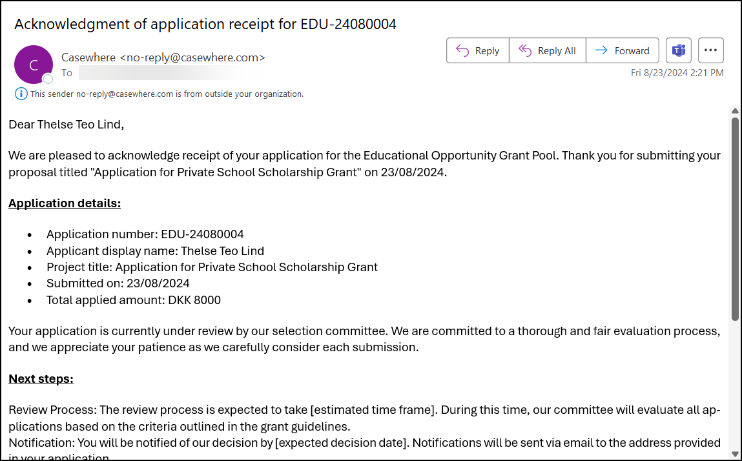Viewport: 742px width, 461px height.
Task: Click the underlined Application details heading
Action: (x=65, y=203)
